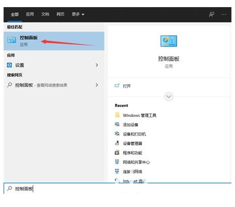Click the 设备和打印机 icon
The height and width of the screenshot is (207, 235).
117,134
